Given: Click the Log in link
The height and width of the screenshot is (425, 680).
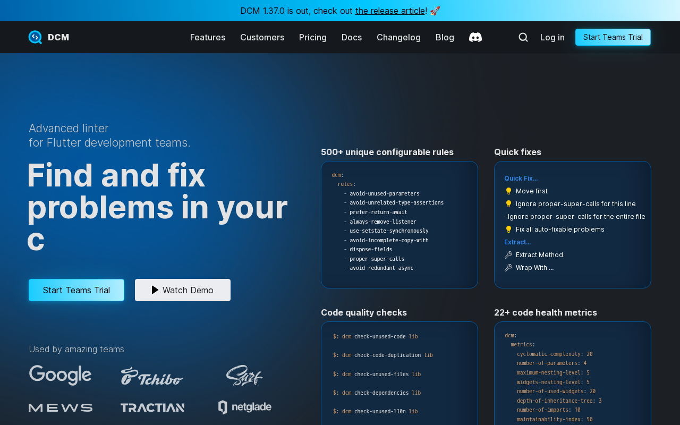Looking at the screenshot, I should [x=552, y=37].
